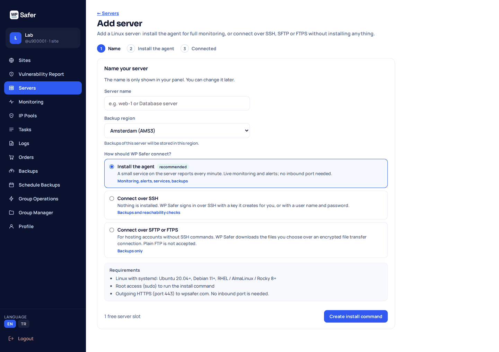The image size is (499, 352).
Task: Click the Vulnerability Report shield icon
Action: pyautogui.click(x=11, y=74)
